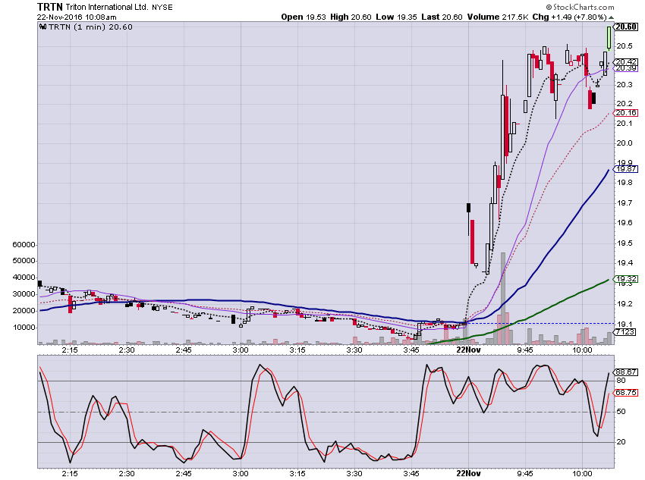
Task: Click the 9:45 label under the oscillator panel
Action: pos(525,473)
